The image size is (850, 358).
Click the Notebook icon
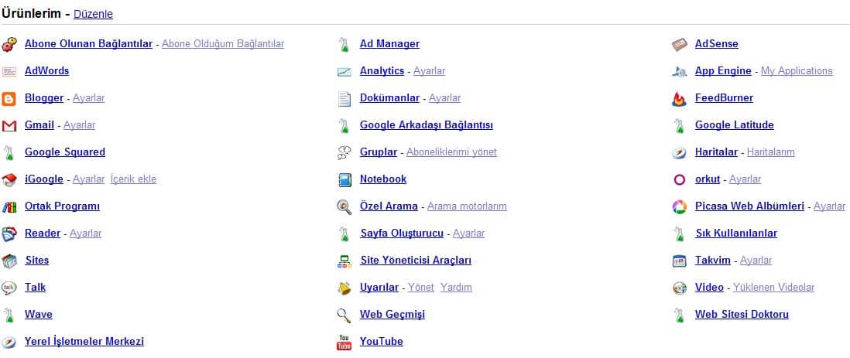click(x=344, y=180)
